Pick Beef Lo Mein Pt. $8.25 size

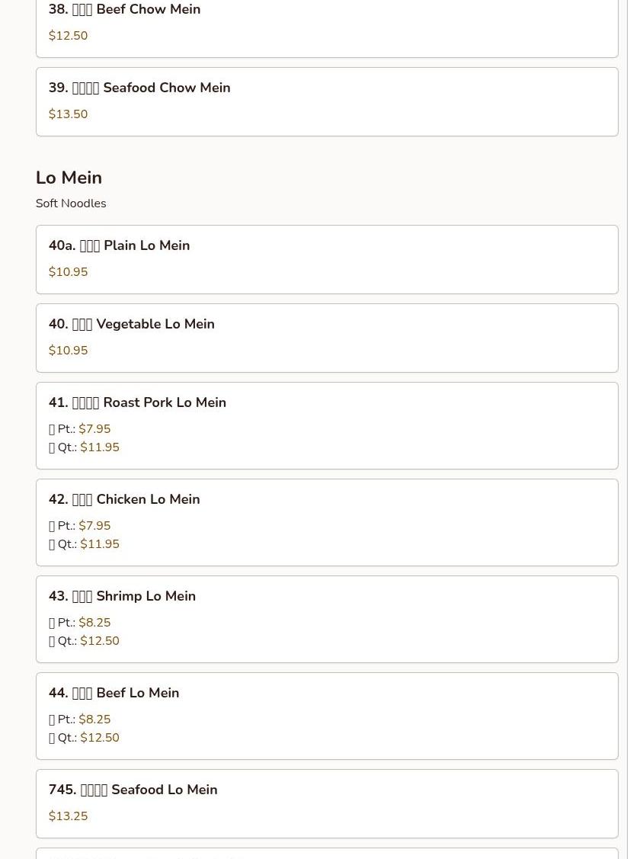[x=80, y=720]
